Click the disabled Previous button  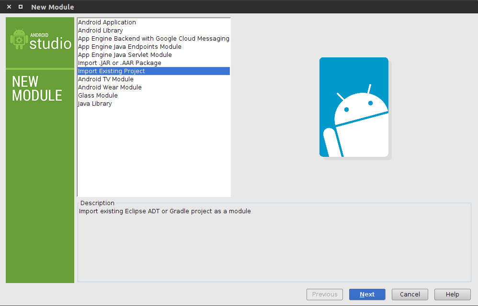[x=325, y=295]
